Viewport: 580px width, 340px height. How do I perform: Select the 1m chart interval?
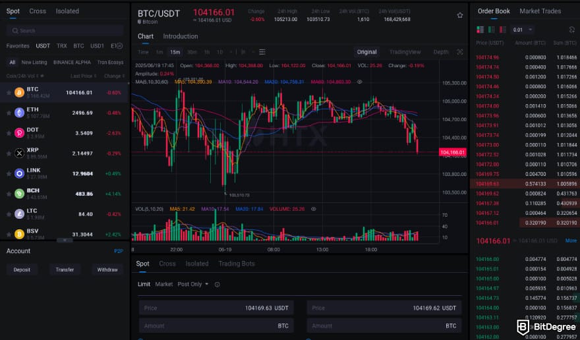click(159, 52)
